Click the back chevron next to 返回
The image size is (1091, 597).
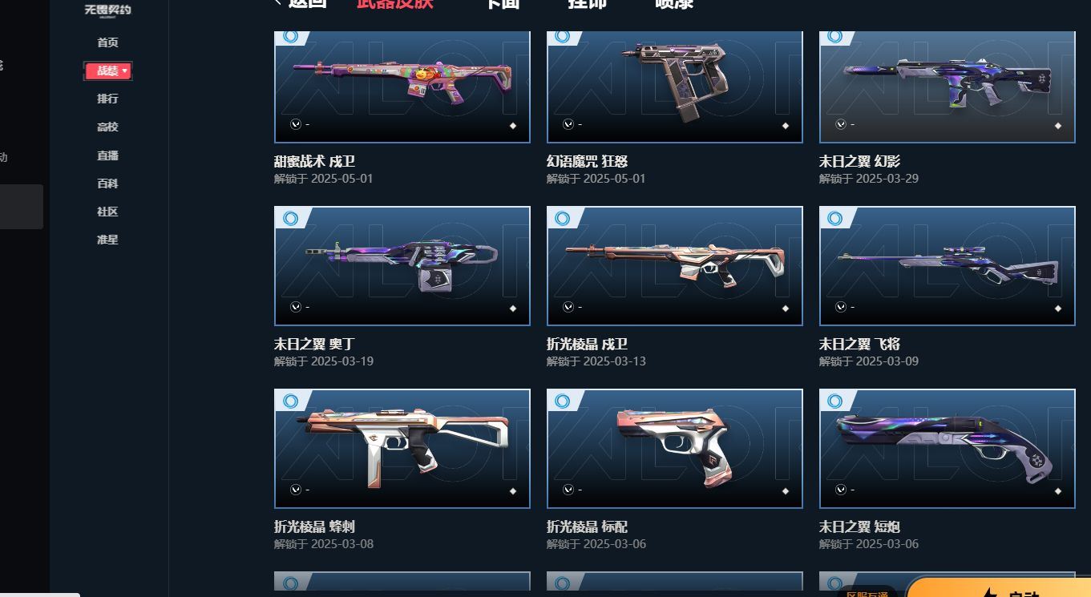(x=278, y=2)
